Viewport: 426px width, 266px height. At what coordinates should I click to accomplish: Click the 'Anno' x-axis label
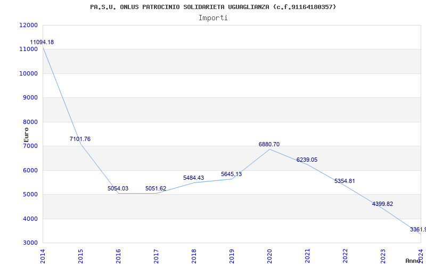tap(413, 261)
